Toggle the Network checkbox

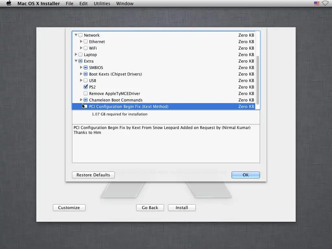click(x=80, y=35)
